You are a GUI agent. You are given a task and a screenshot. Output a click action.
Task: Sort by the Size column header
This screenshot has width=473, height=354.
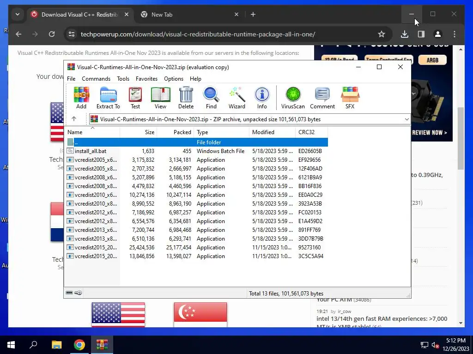click(x=139, y=132)
